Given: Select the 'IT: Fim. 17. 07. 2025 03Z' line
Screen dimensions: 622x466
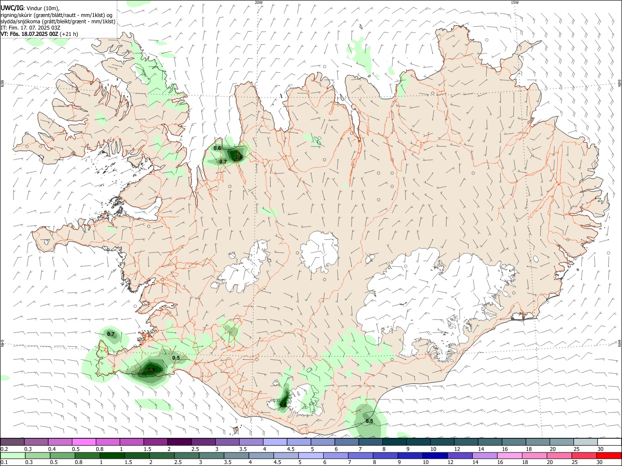Looking at the screenshot, I should coord(30,28).
